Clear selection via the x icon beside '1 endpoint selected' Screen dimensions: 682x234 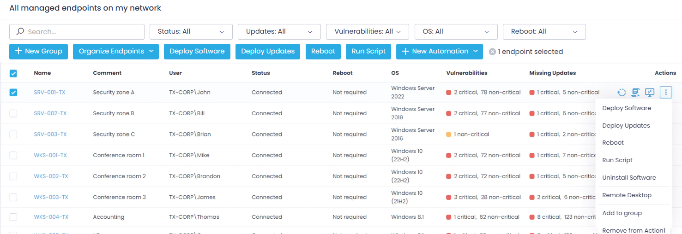pyautogui.click(x=493, y=52)
